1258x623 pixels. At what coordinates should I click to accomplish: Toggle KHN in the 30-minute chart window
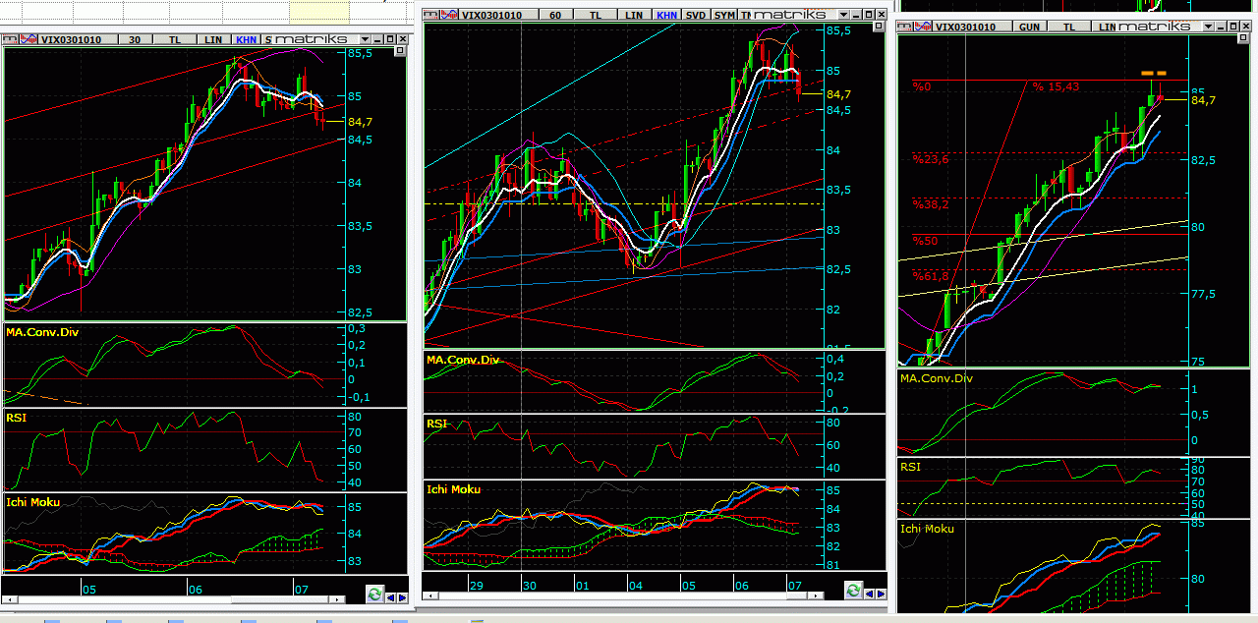pyautogui.click(x=245, y=39)
